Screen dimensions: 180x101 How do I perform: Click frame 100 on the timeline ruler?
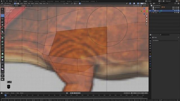(60, 95)
